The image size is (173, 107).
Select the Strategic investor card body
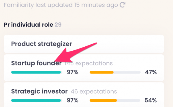click(84, 95)
